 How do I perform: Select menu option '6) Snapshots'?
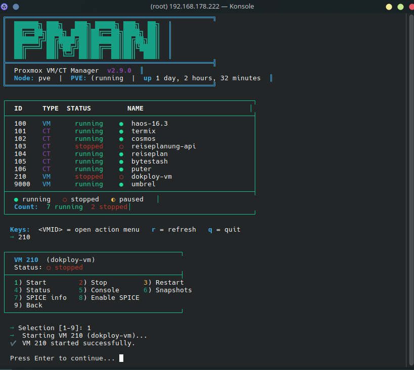point(168,290)
